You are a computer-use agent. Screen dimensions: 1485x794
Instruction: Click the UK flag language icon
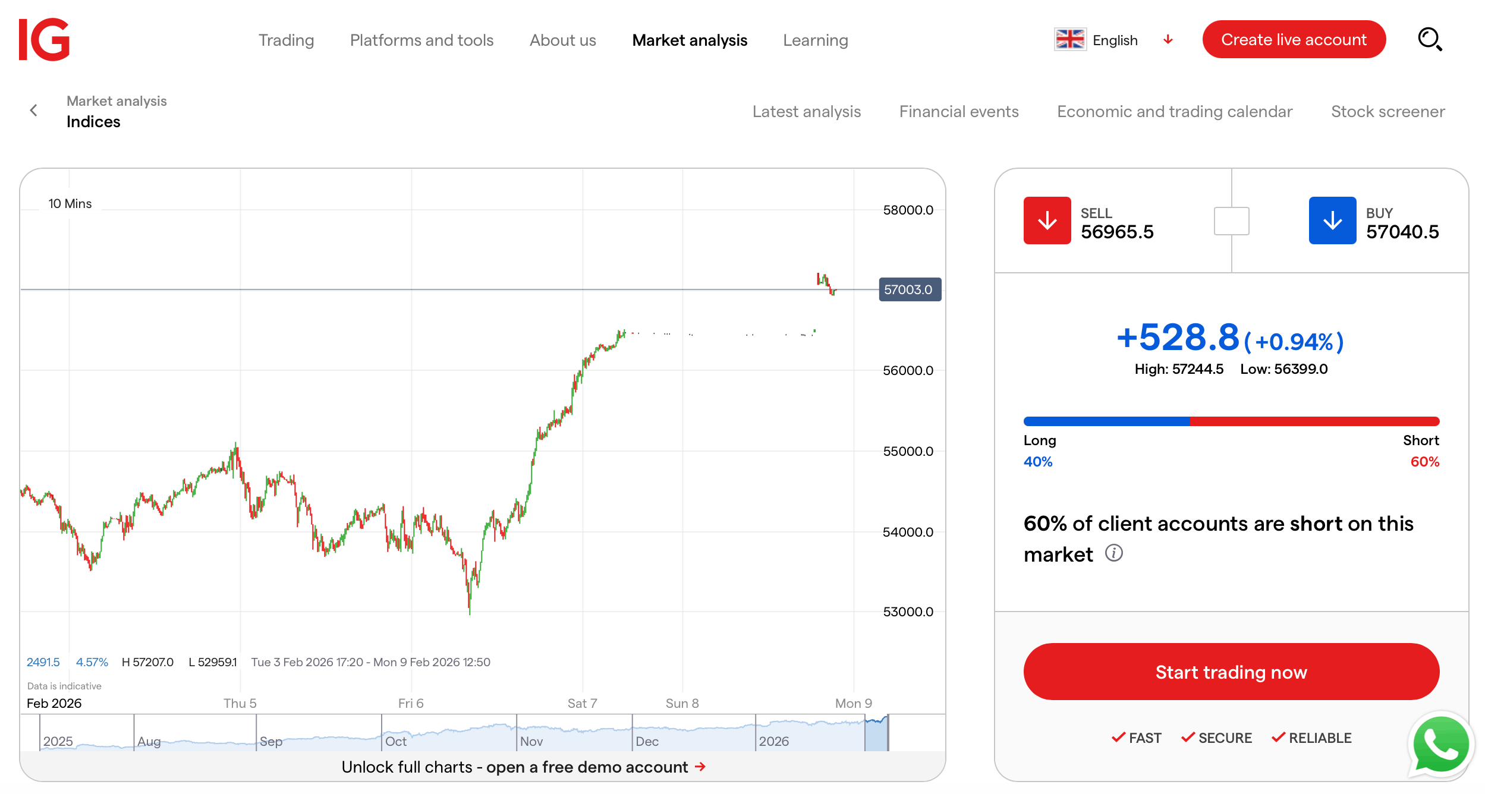1070,40
